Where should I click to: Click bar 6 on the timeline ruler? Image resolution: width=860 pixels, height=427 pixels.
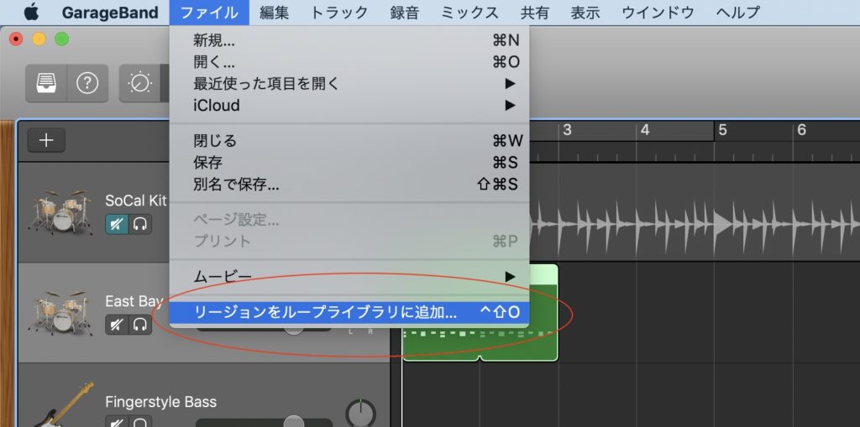(801, 131)
